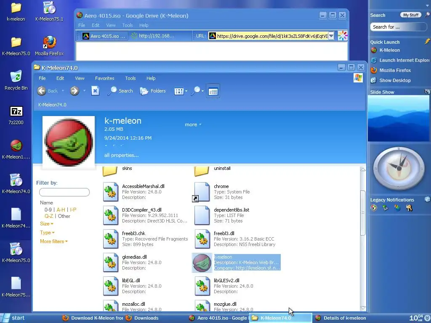The height and width of the screenshot is (323, 431).
Task: Filter names by I-P
Action: point(73,209)
